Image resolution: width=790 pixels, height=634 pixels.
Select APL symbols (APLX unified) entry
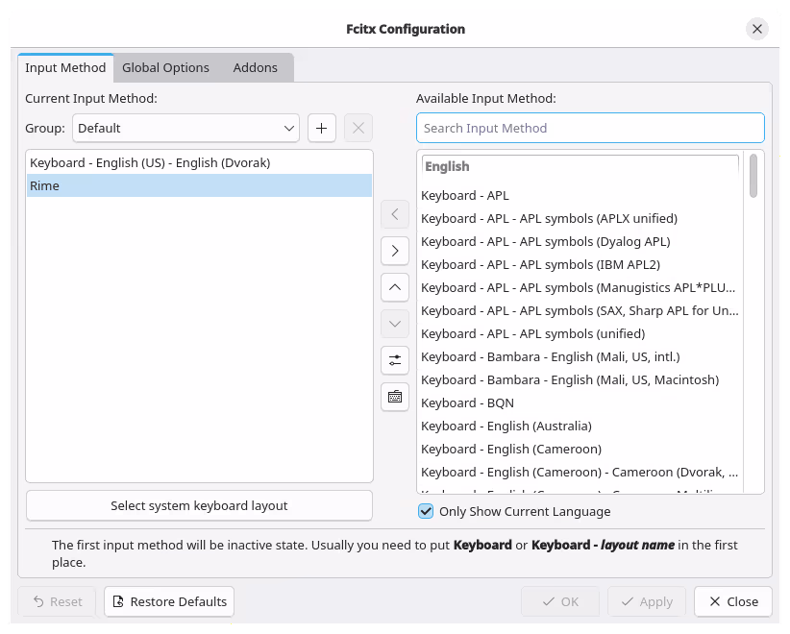580,219
